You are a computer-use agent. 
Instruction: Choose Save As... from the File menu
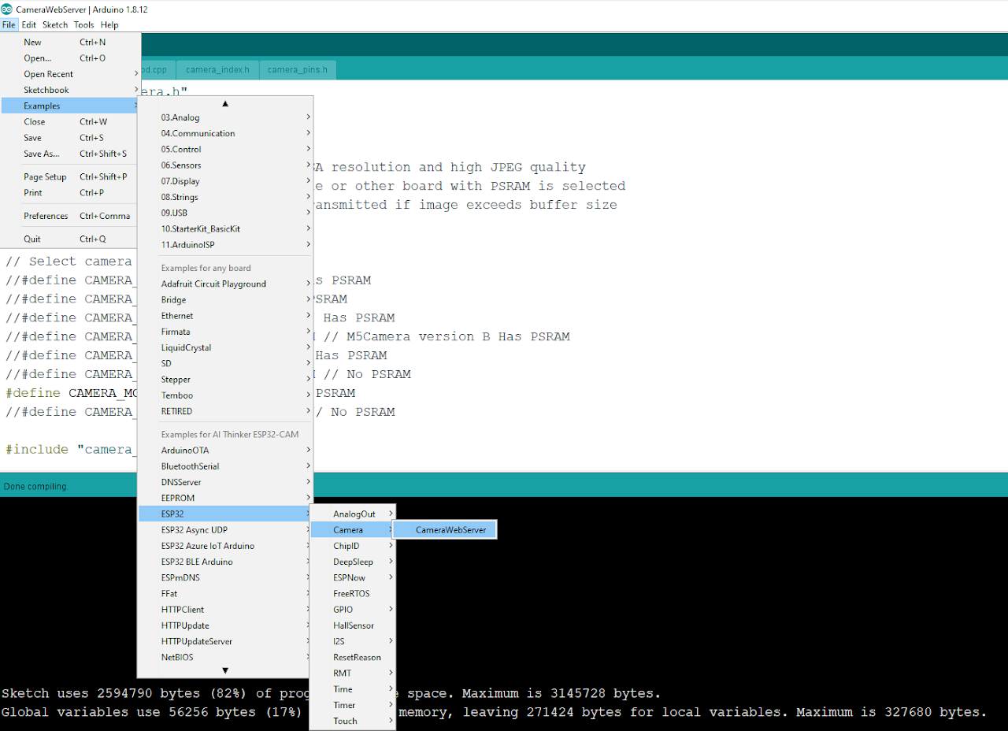[x=70, y=154]
